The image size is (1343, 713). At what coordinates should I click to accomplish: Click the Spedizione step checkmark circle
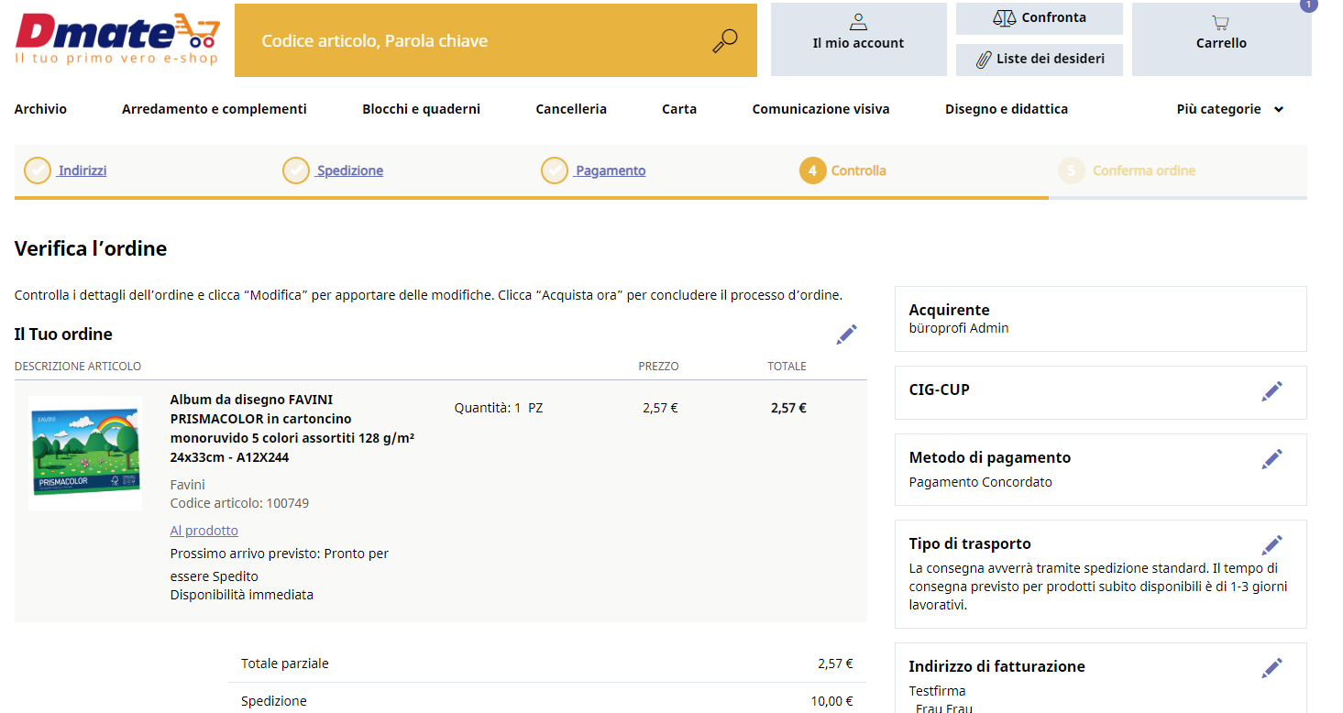(x=296, y=170)
